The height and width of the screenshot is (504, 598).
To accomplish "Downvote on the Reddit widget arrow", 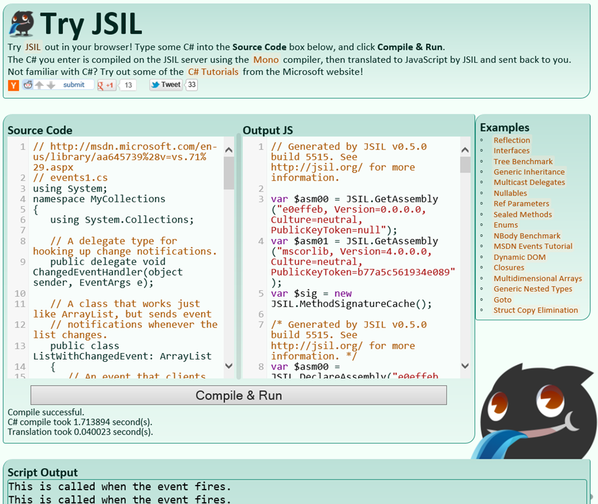I will (x=51, y=85).
